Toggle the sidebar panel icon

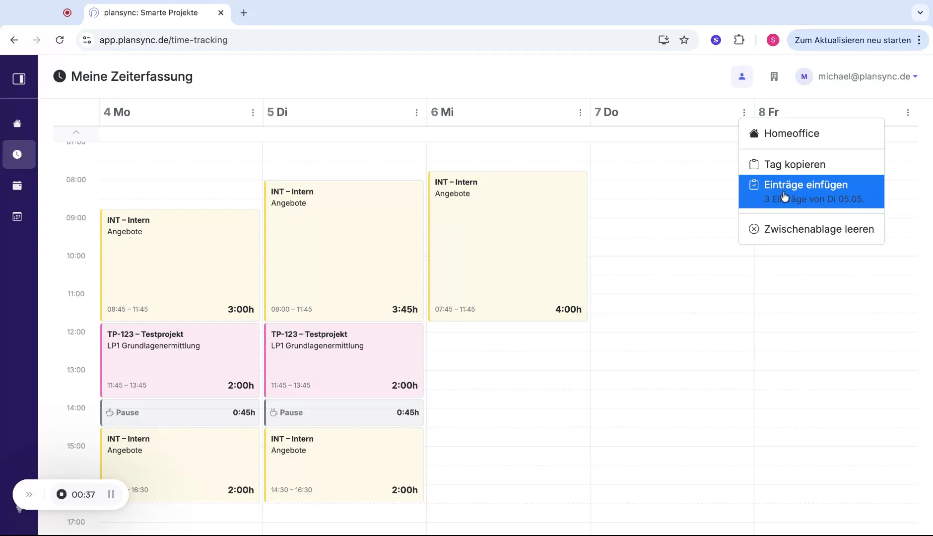click(19, 79)
